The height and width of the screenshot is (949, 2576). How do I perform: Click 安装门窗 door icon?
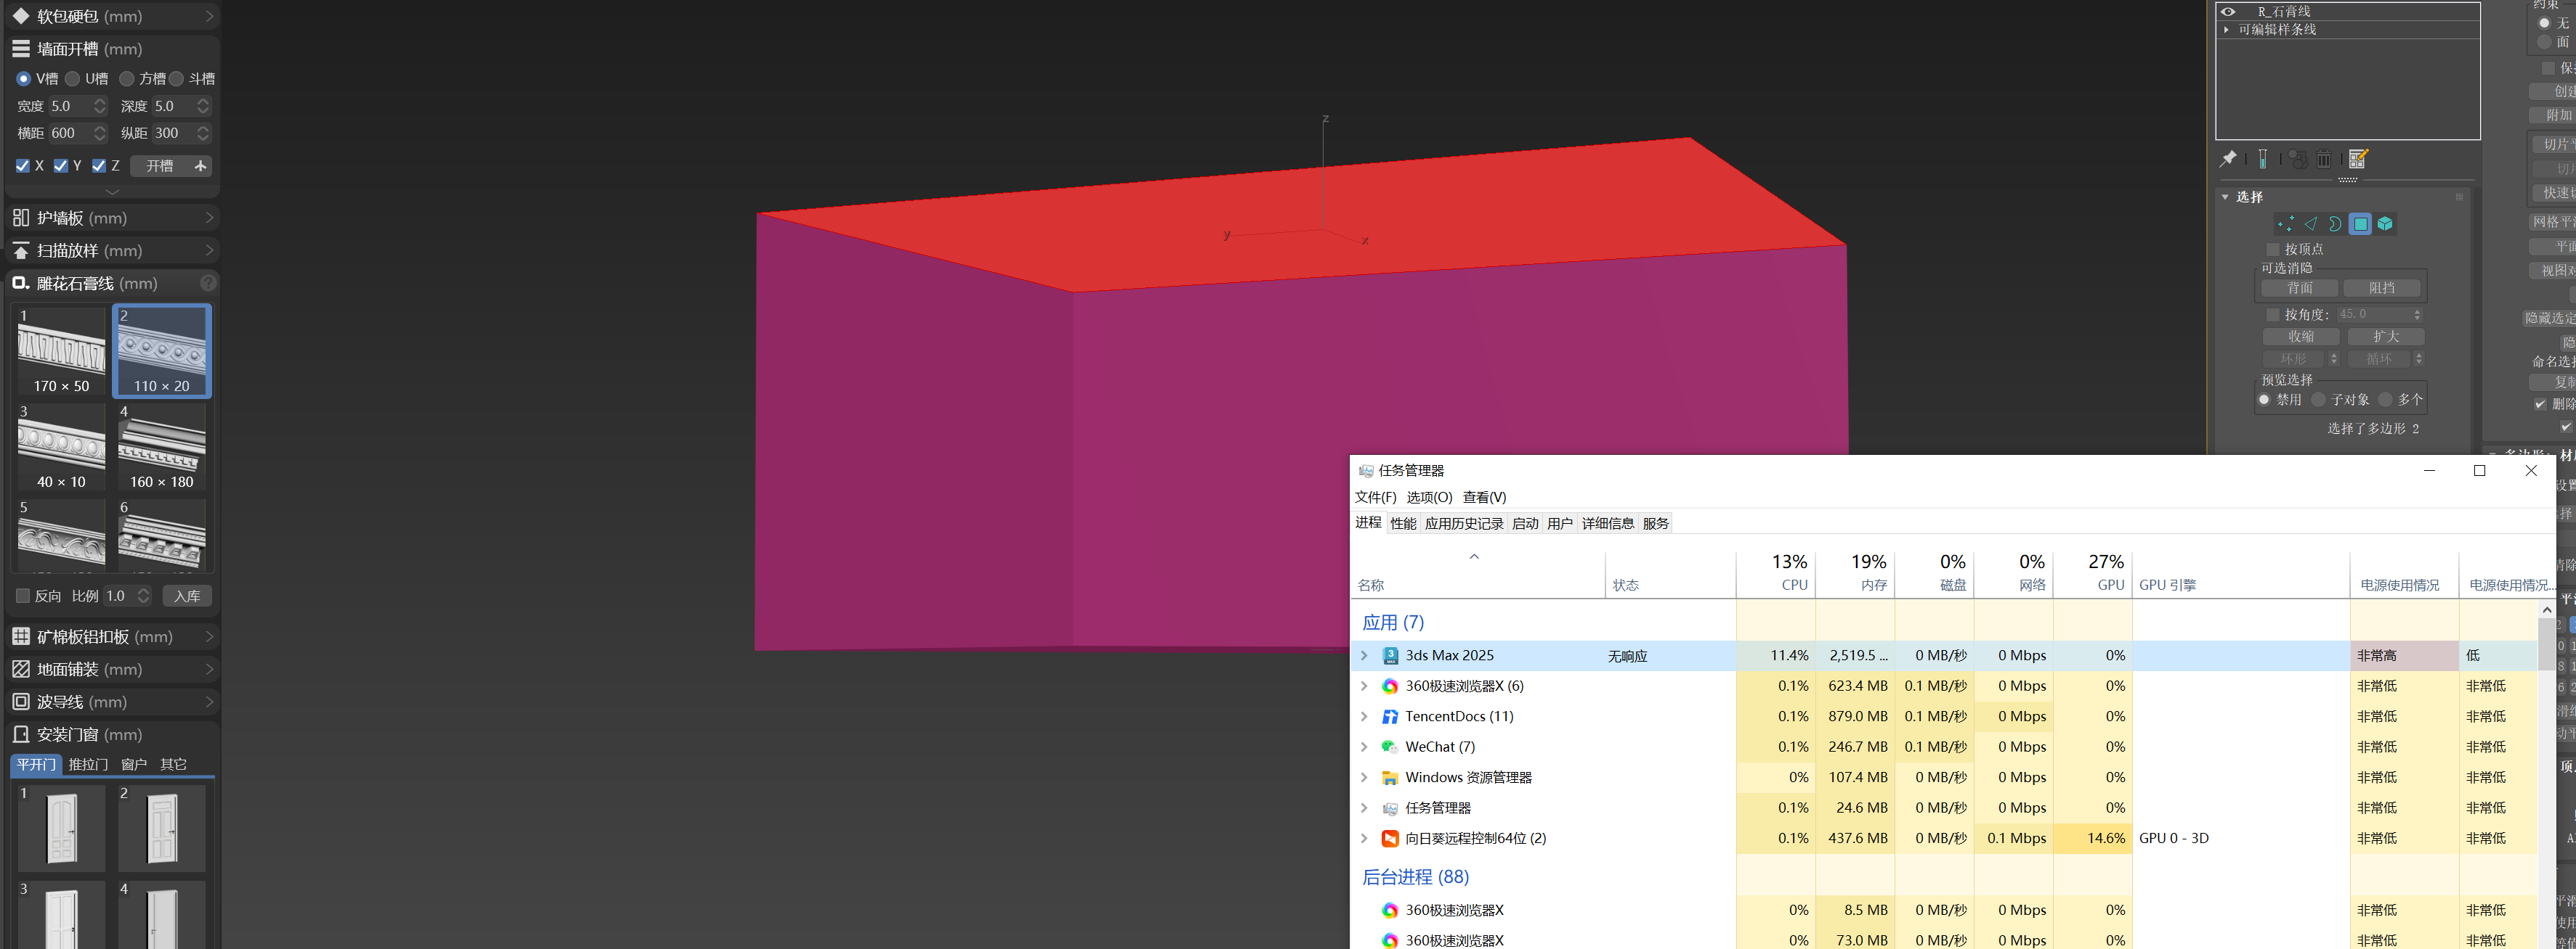tap(21, 734)
